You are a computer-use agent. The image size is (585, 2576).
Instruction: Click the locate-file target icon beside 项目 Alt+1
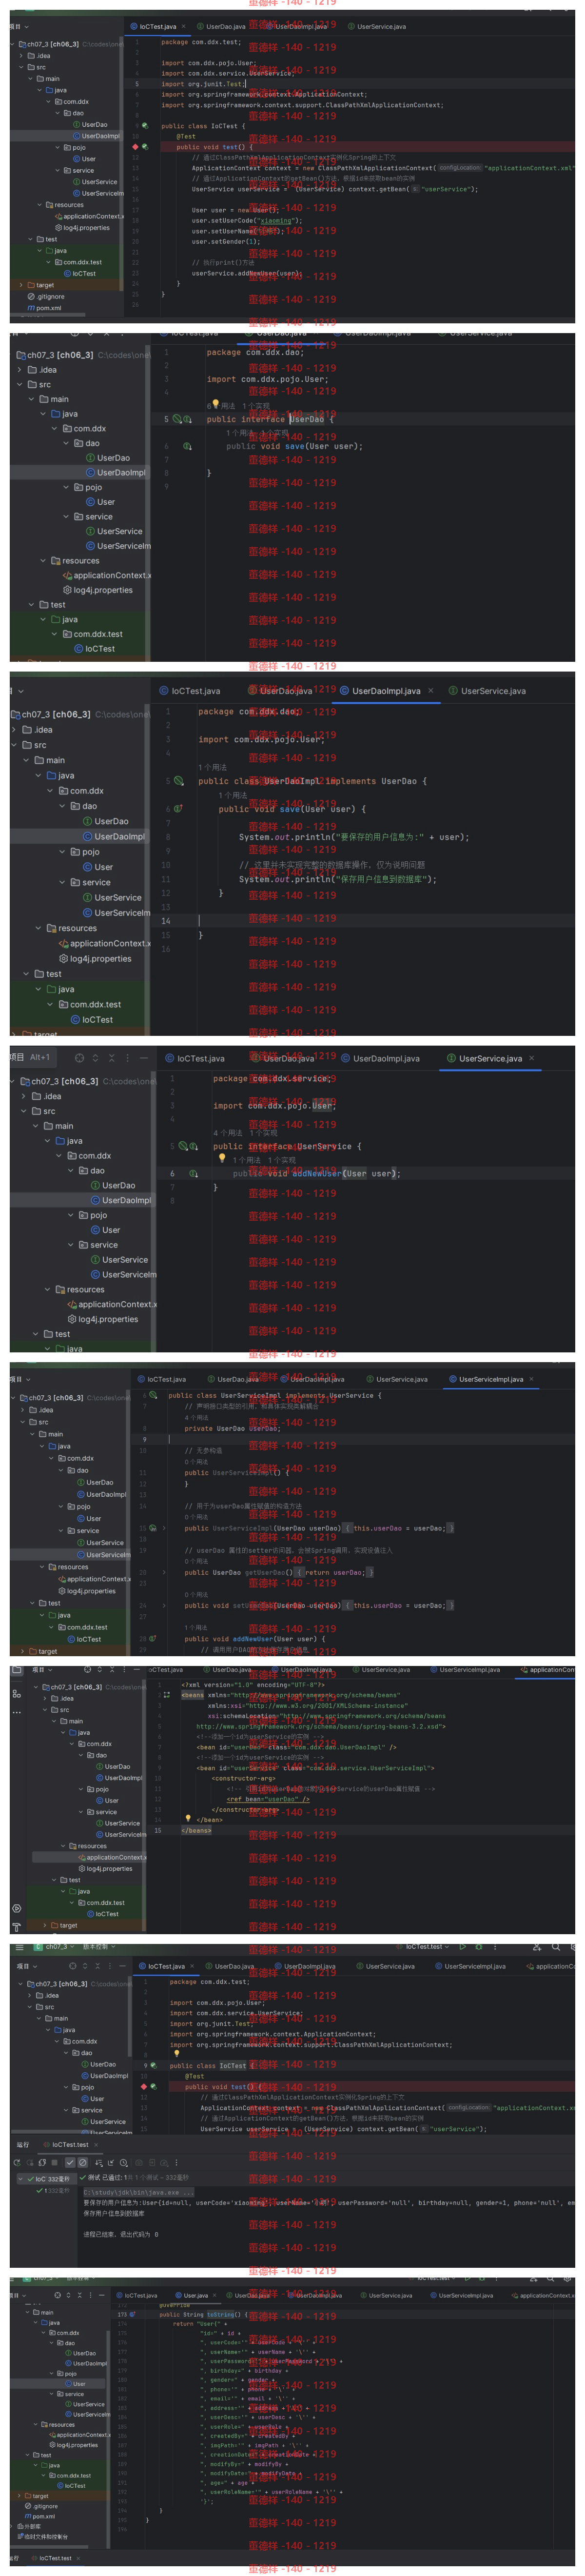(x=78, y=1057)
